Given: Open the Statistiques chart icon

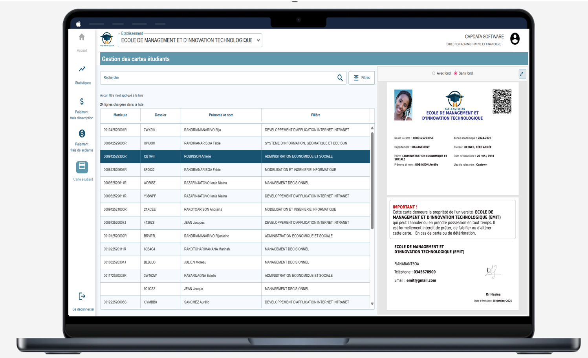Looking at the screenshot, I should [x=82, y=69].
